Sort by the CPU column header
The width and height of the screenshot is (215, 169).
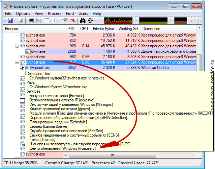[83, 29]
